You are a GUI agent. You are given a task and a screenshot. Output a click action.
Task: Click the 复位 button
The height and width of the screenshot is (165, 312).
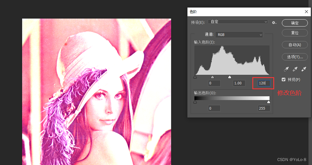tap(295, 33)
